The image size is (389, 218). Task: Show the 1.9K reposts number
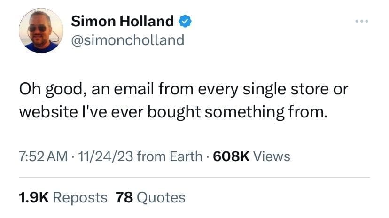pos(32,198)
